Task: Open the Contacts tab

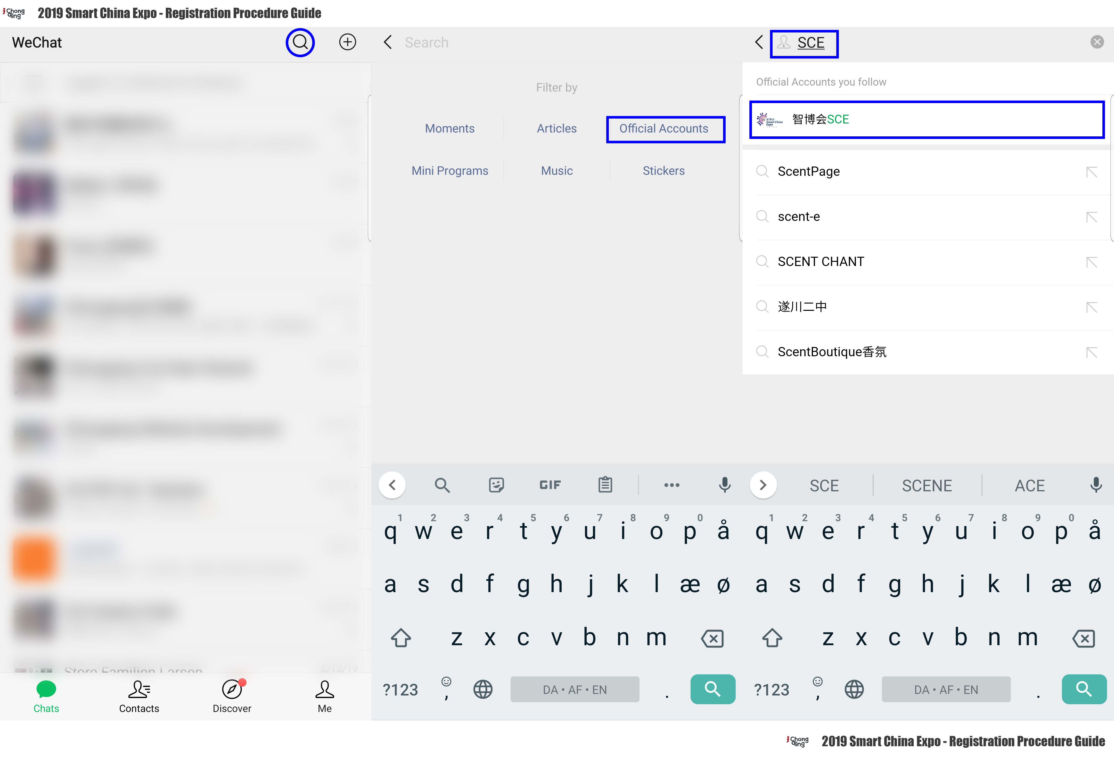Action: (139, 696)
